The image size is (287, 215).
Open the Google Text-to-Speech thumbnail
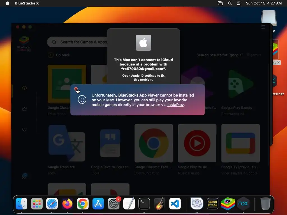pos(110,143)
